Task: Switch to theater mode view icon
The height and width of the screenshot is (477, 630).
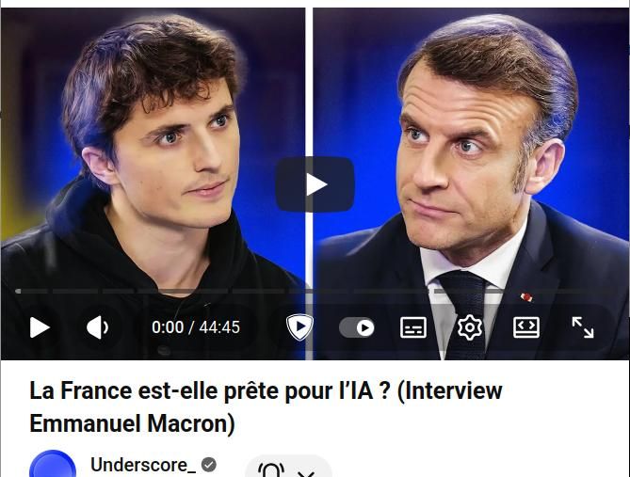Action: [526, 327]
